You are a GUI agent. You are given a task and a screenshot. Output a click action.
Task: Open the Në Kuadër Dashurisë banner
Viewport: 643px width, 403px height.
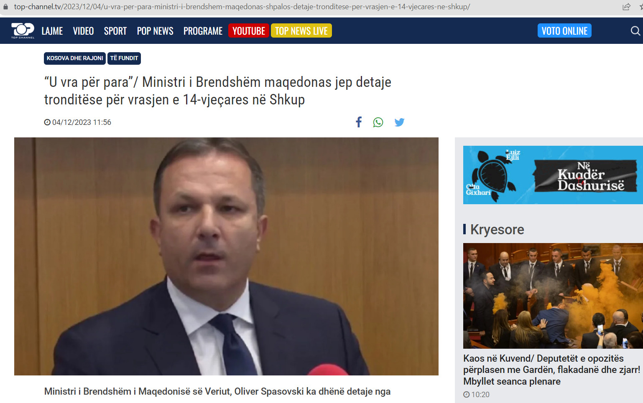[x=553, y=175]
